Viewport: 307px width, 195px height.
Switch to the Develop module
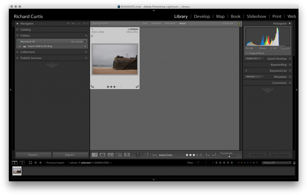point(202,16)
